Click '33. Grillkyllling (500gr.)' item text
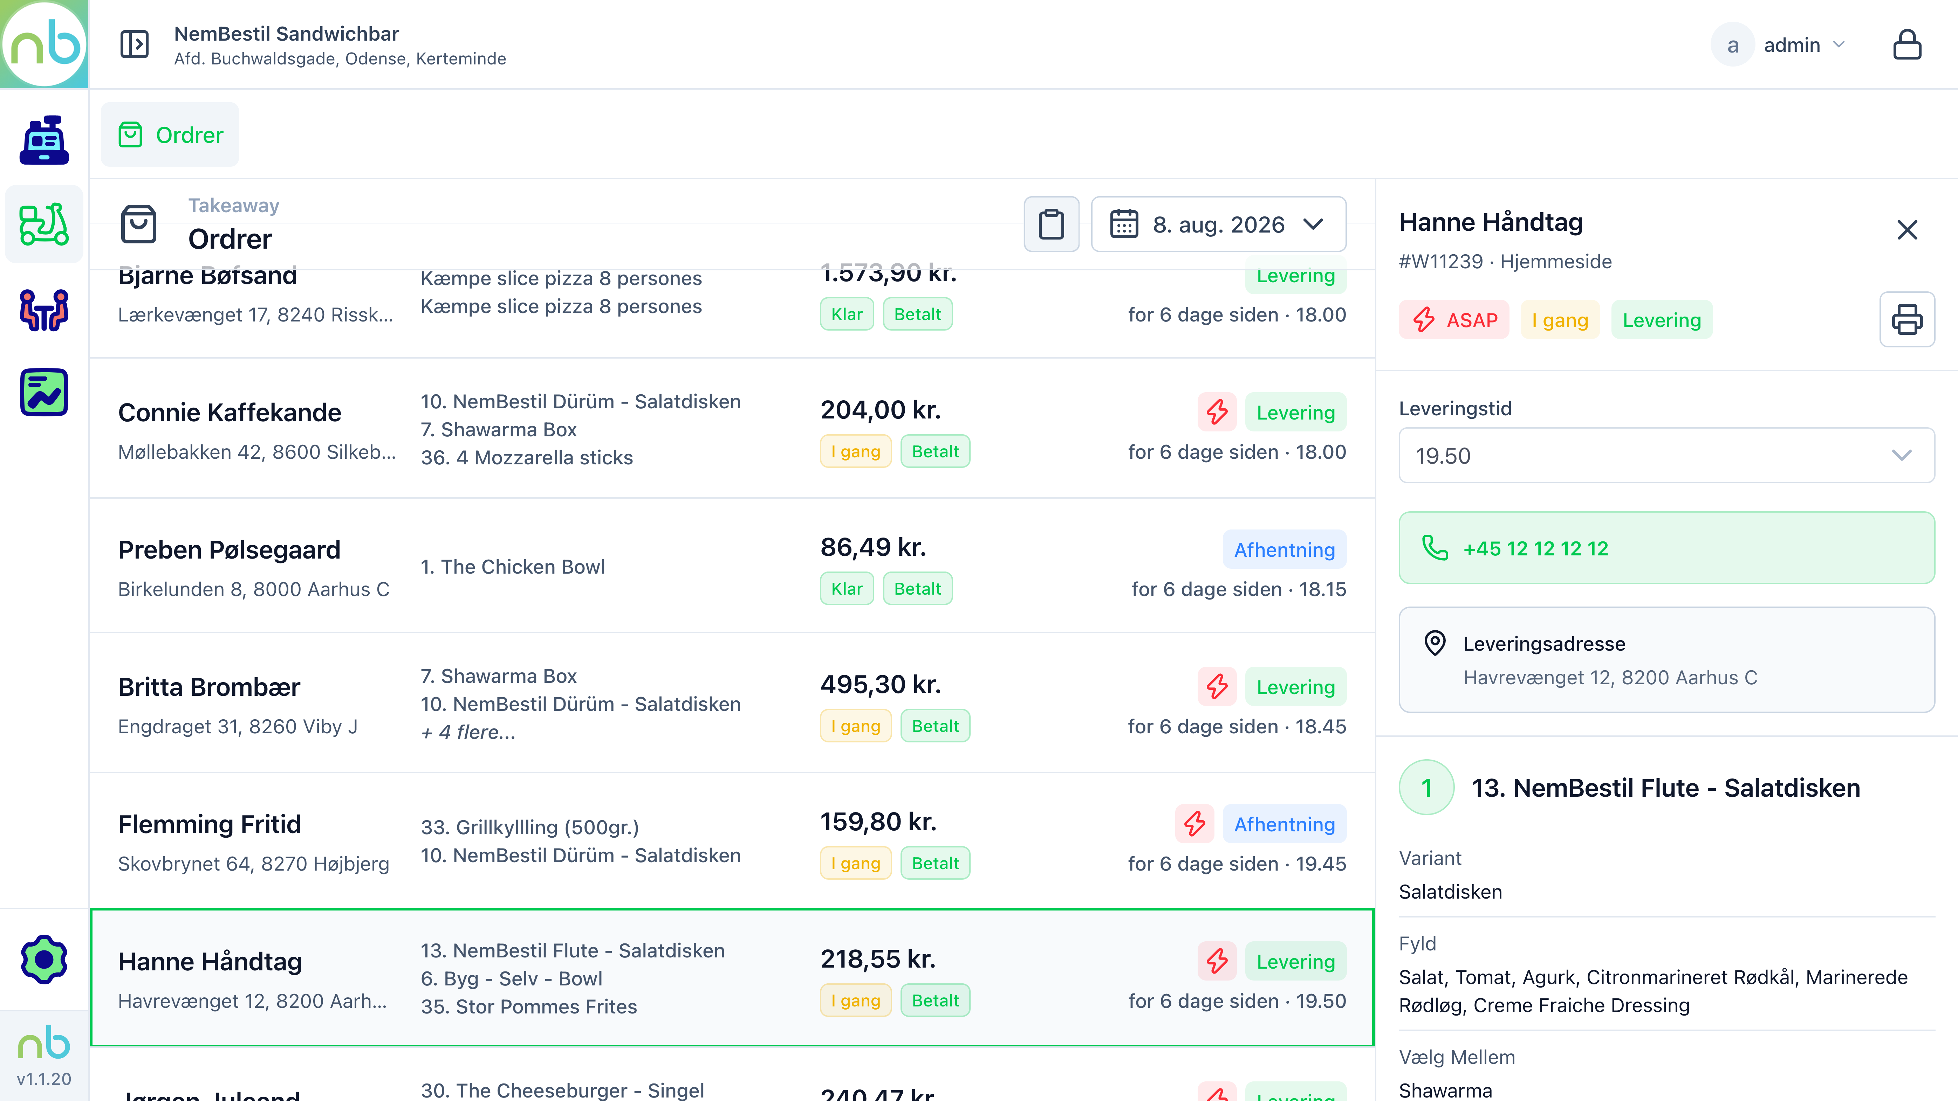This screenshot has width=1958, height=1101. pos(530,827)
